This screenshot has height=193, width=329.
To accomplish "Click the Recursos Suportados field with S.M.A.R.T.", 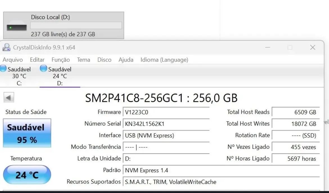I will [x=221, y=182].
